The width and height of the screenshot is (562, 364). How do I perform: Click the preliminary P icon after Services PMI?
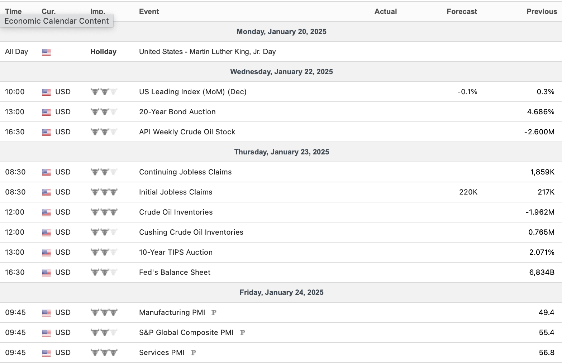coord(194,353)
